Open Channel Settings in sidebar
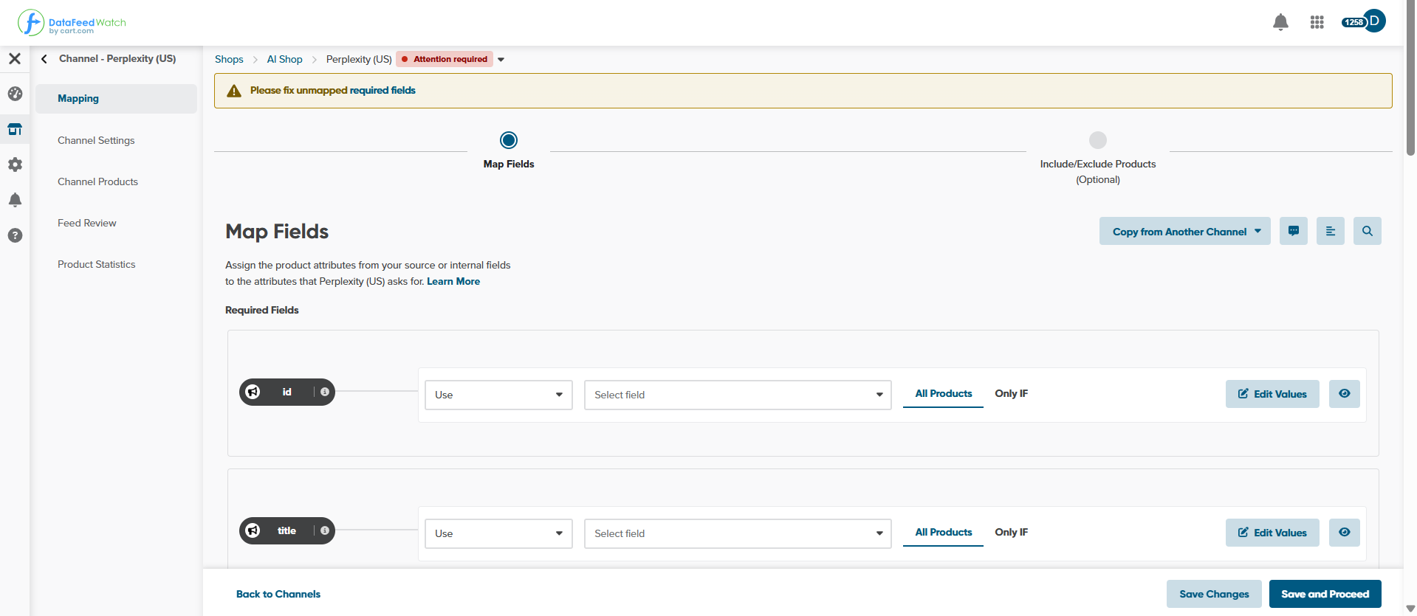The image size is (1417, 616). 96,140
